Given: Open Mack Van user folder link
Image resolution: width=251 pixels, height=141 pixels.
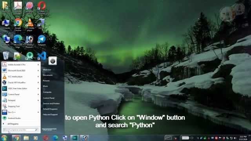Looking at the screenshot, I should tap(47, 70).
